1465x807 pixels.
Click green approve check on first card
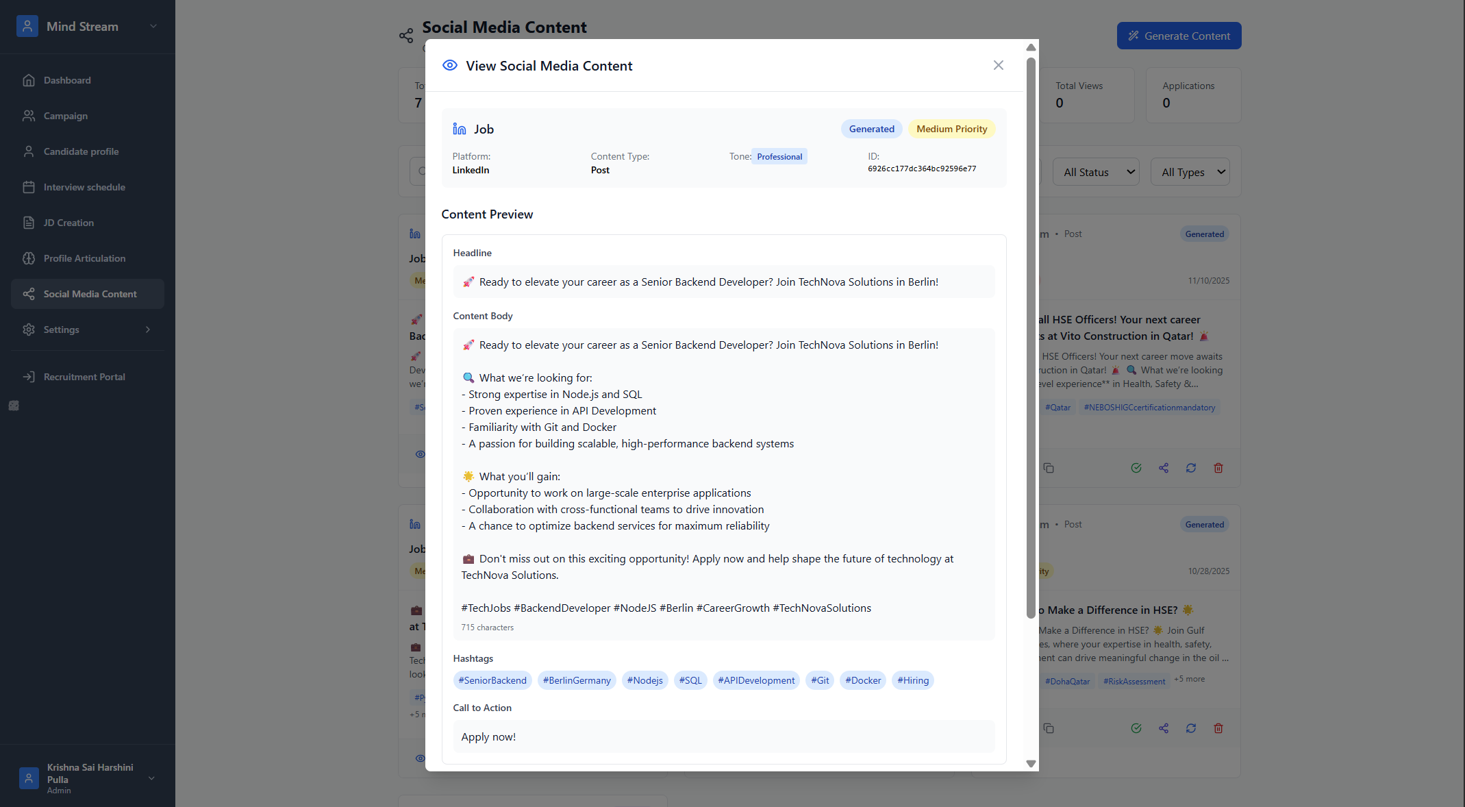[x=1136, y=468]
